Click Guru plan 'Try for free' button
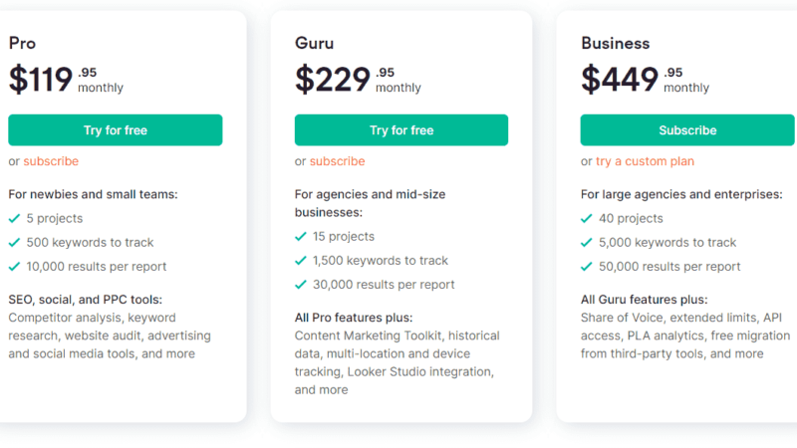The width and height of the screenshot is (797, 448). tap(400, 130)
